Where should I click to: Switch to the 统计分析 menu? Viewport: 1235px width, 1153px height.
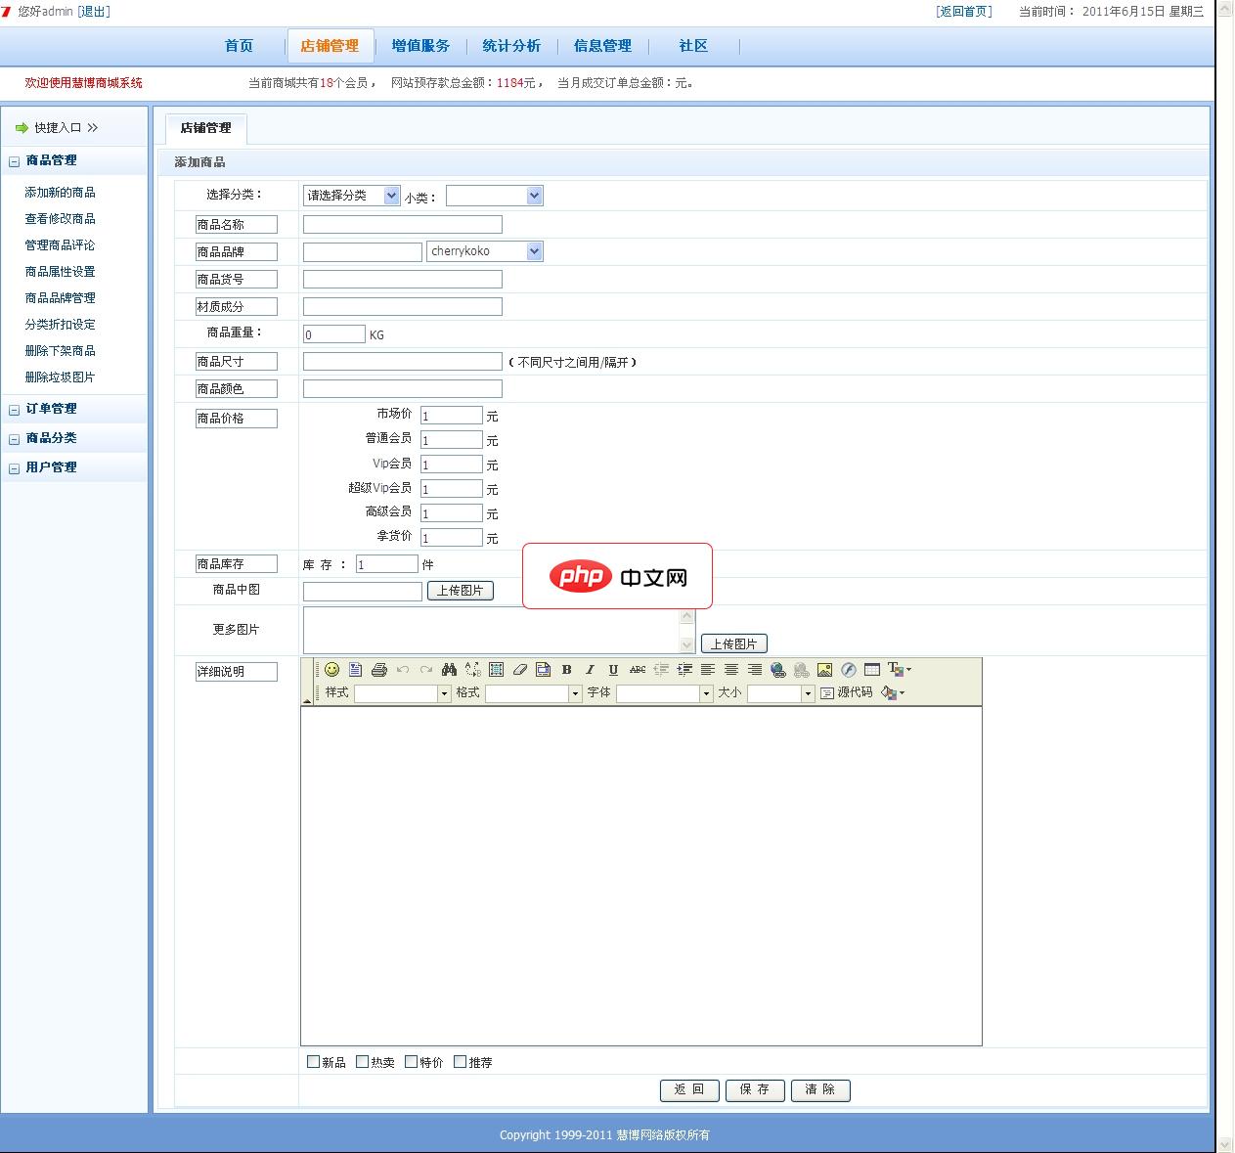510,45
